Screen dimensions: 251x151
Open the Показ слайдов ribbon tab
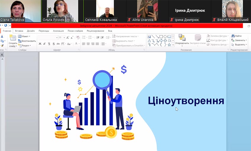[75, 31]
